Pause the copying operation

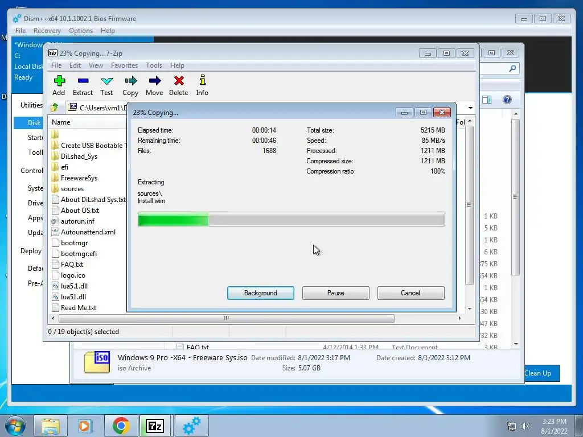tap(336, 293)
